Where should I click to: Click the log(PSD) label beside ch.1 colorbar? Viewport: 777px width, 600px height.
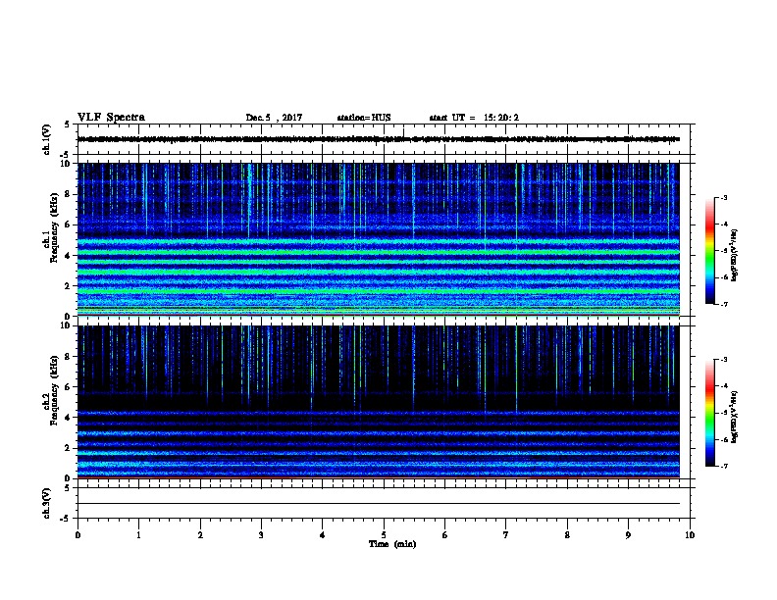click(734, 256)
